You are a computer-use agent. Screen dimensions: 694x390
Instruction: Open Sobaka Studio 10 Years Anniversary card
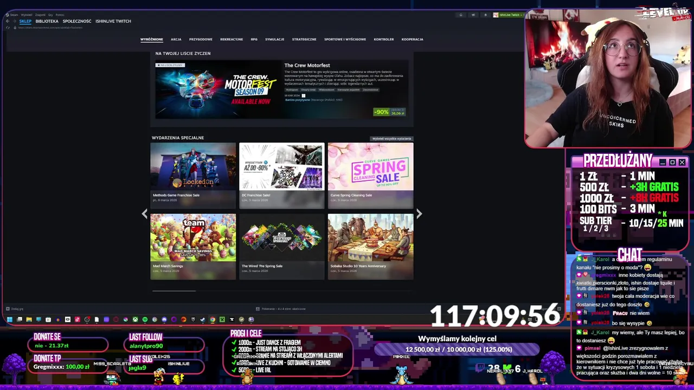pyautogui.click(x=370, y=246)
